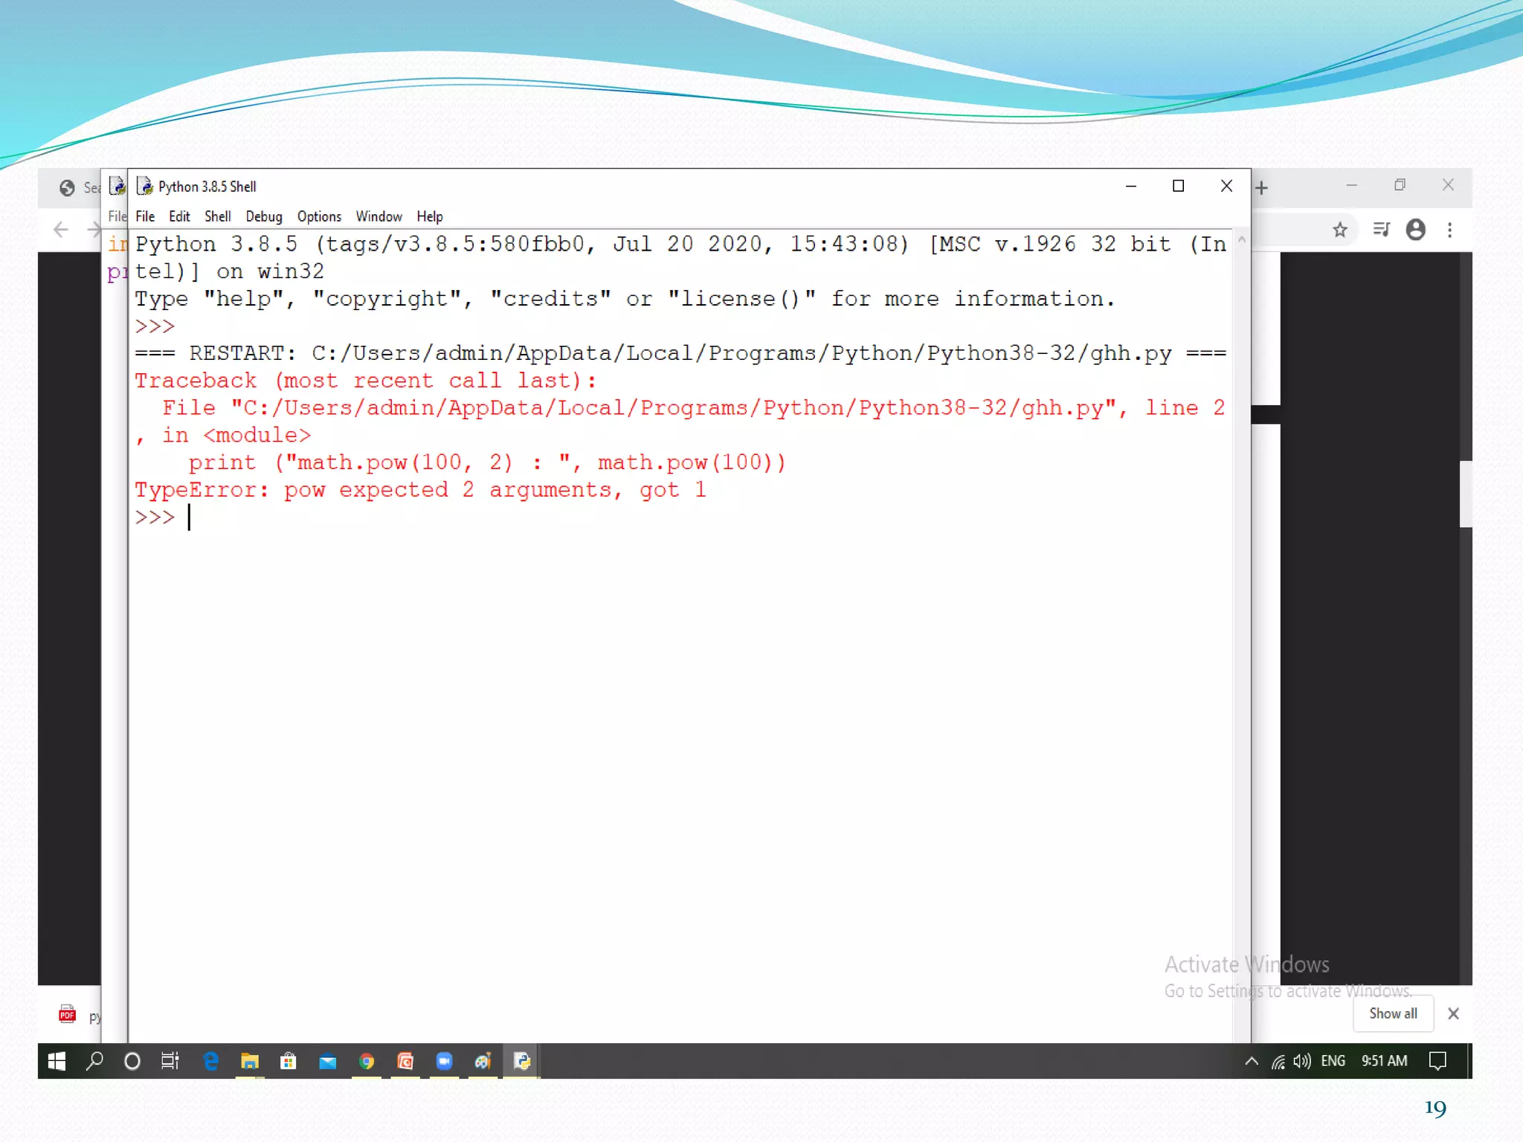Click the Zoom icon in taskbar
1523x1142 pixels.
(444, 1061)
